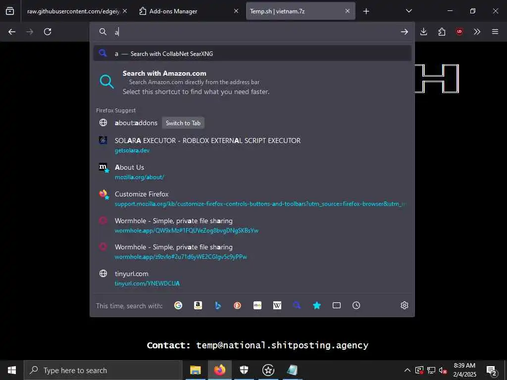Open Windows Start menu

tap(12, 370)
